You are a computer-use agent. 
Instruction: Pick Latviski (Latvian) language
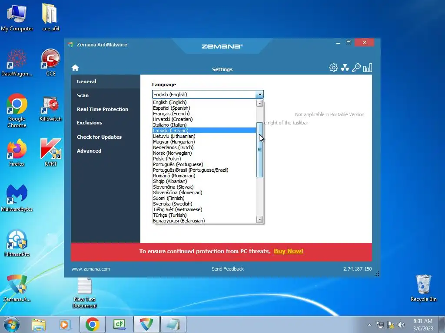coord(204,131)
